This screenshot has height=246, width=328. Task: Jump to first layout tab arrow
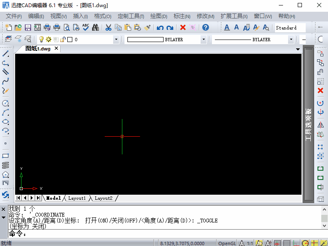tap(19, 198)
